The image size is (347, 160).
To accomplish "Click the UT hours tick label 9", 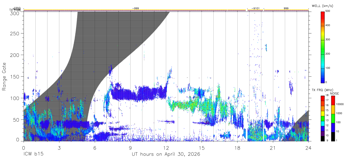I will coord(130,148).
